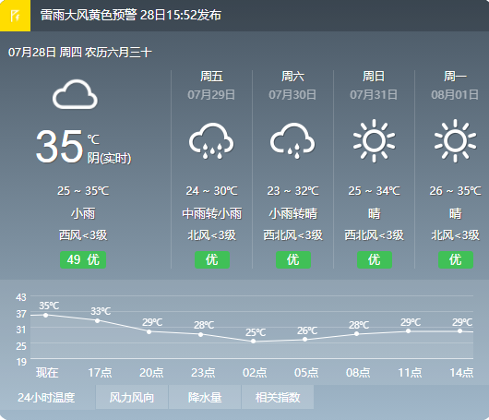The width and height of the screenshot is (489, 420).
Task: Select the 02点 lowest temperature point
Action: 253,342
